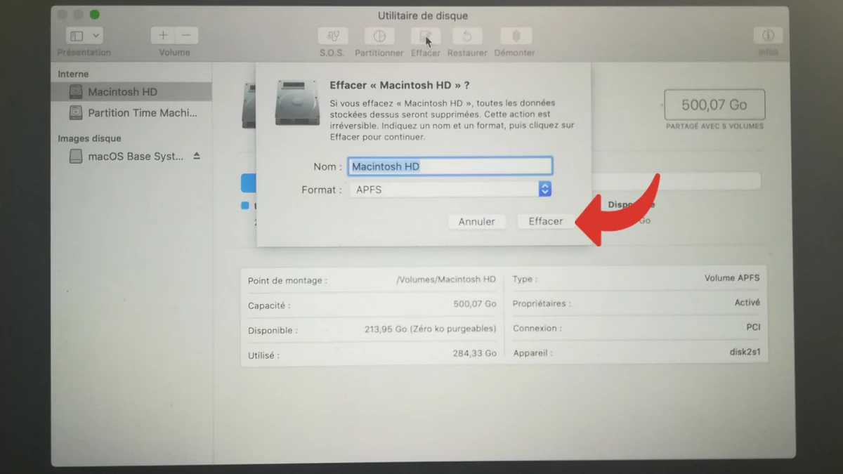This screenshot has width=843, height=474.
Task: Click the Images disque sidebar header
Action: (x=89, y=138)
